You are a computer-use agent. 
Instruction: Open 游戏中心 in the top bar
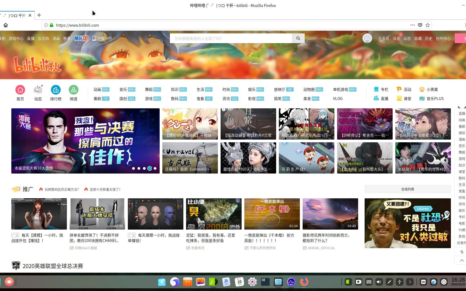tap(16, 39)
